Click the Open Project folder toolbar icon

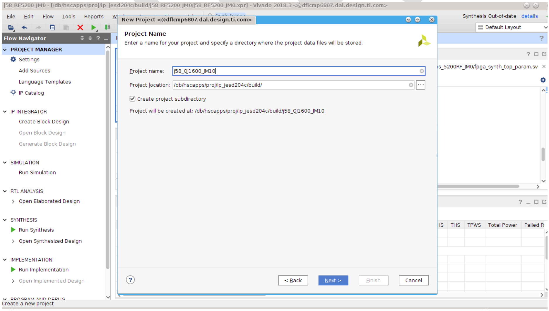point(11,28)
